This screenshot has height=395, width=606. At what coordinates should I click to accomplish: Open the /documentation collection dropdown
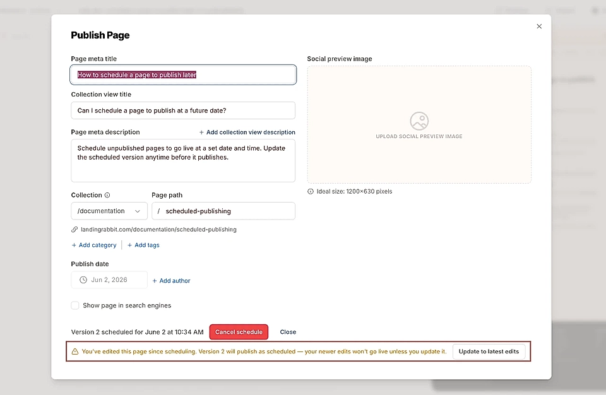[x=109, y=211]
